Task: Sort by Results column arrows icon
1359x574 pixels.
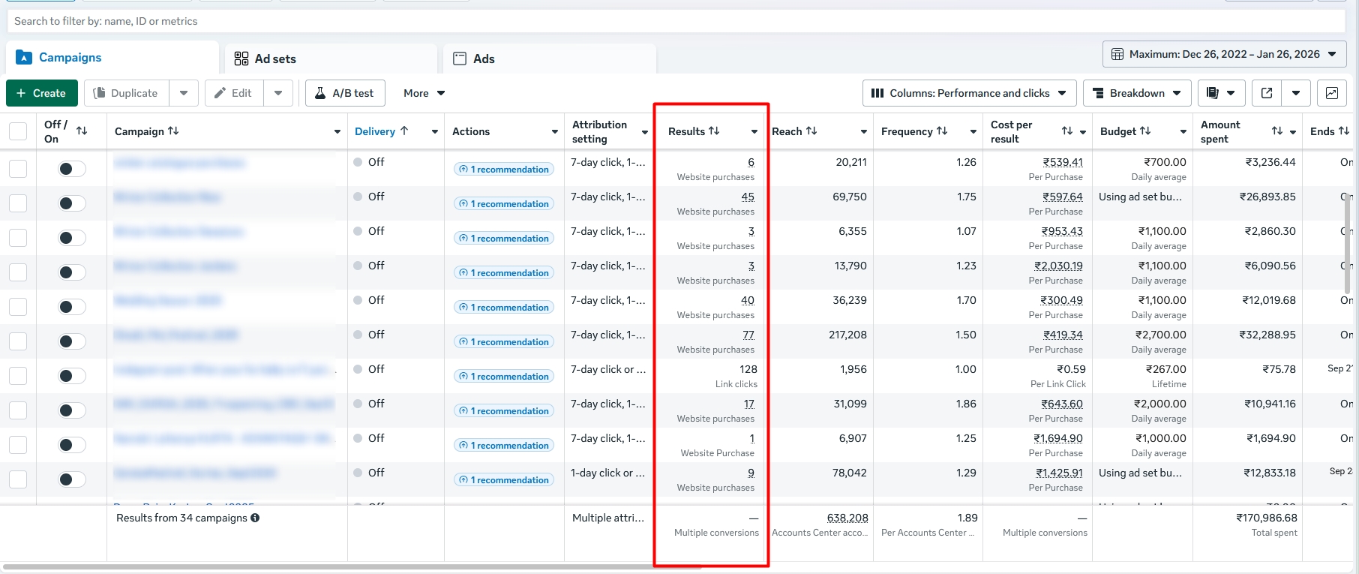Action: click(714, 131)
